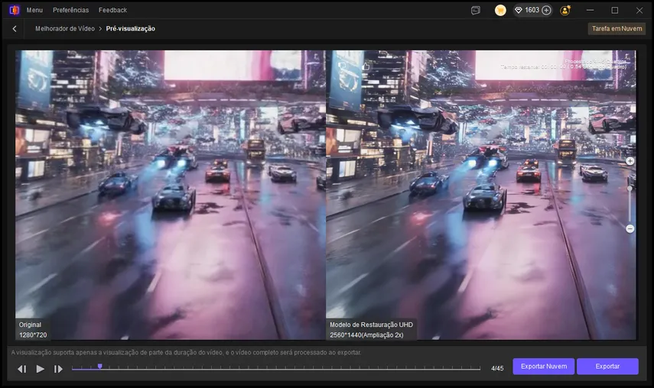This screenshot has width=654, height=388.
Task: Go to Melhorador de Vídeo breadcrumb
Action: [65, 28]
